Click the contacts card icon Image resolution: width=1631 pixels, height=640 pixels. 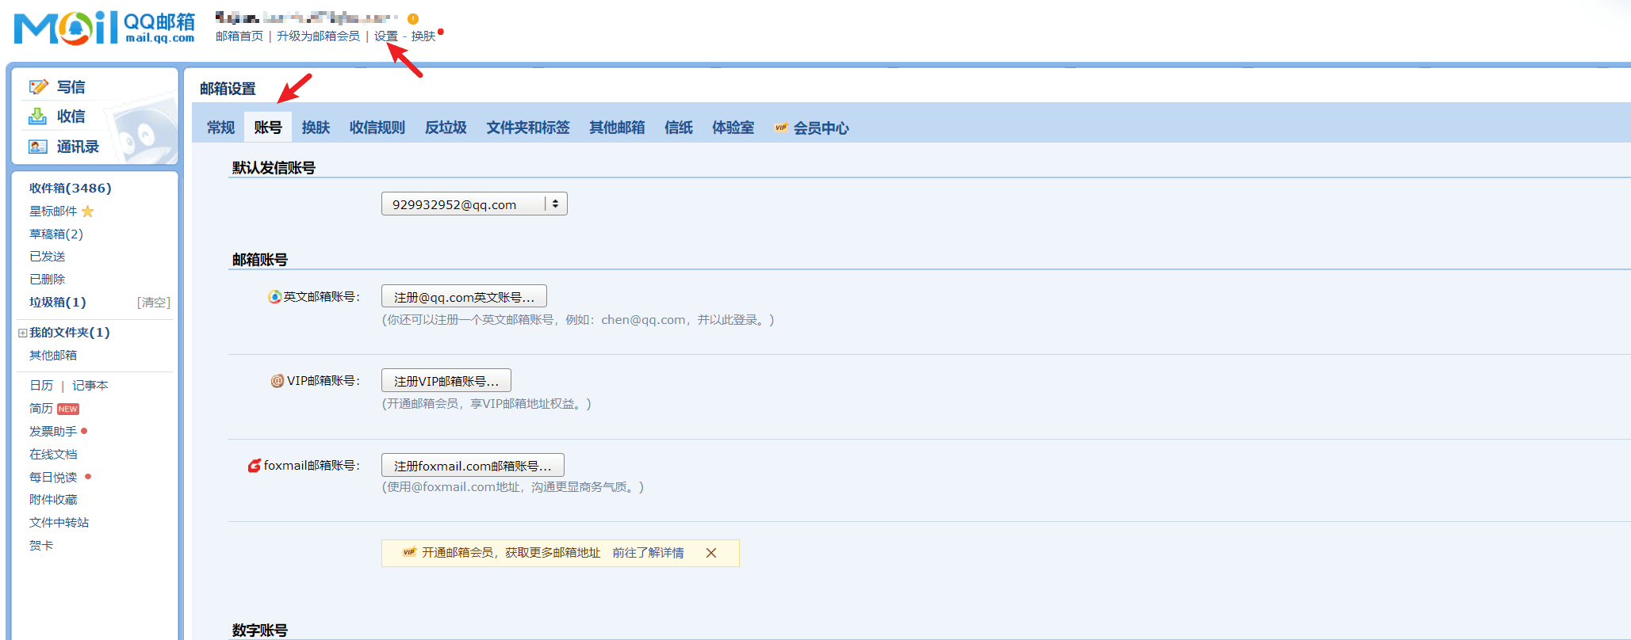37,147
